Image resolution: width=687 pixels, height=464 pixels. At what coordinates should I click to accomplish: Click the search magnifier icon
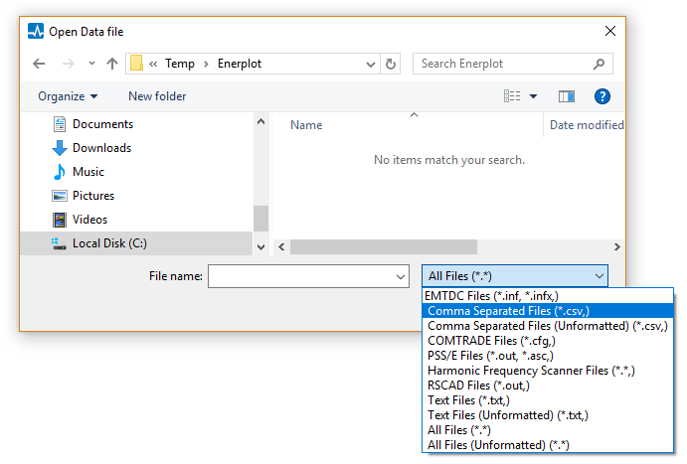599,64
